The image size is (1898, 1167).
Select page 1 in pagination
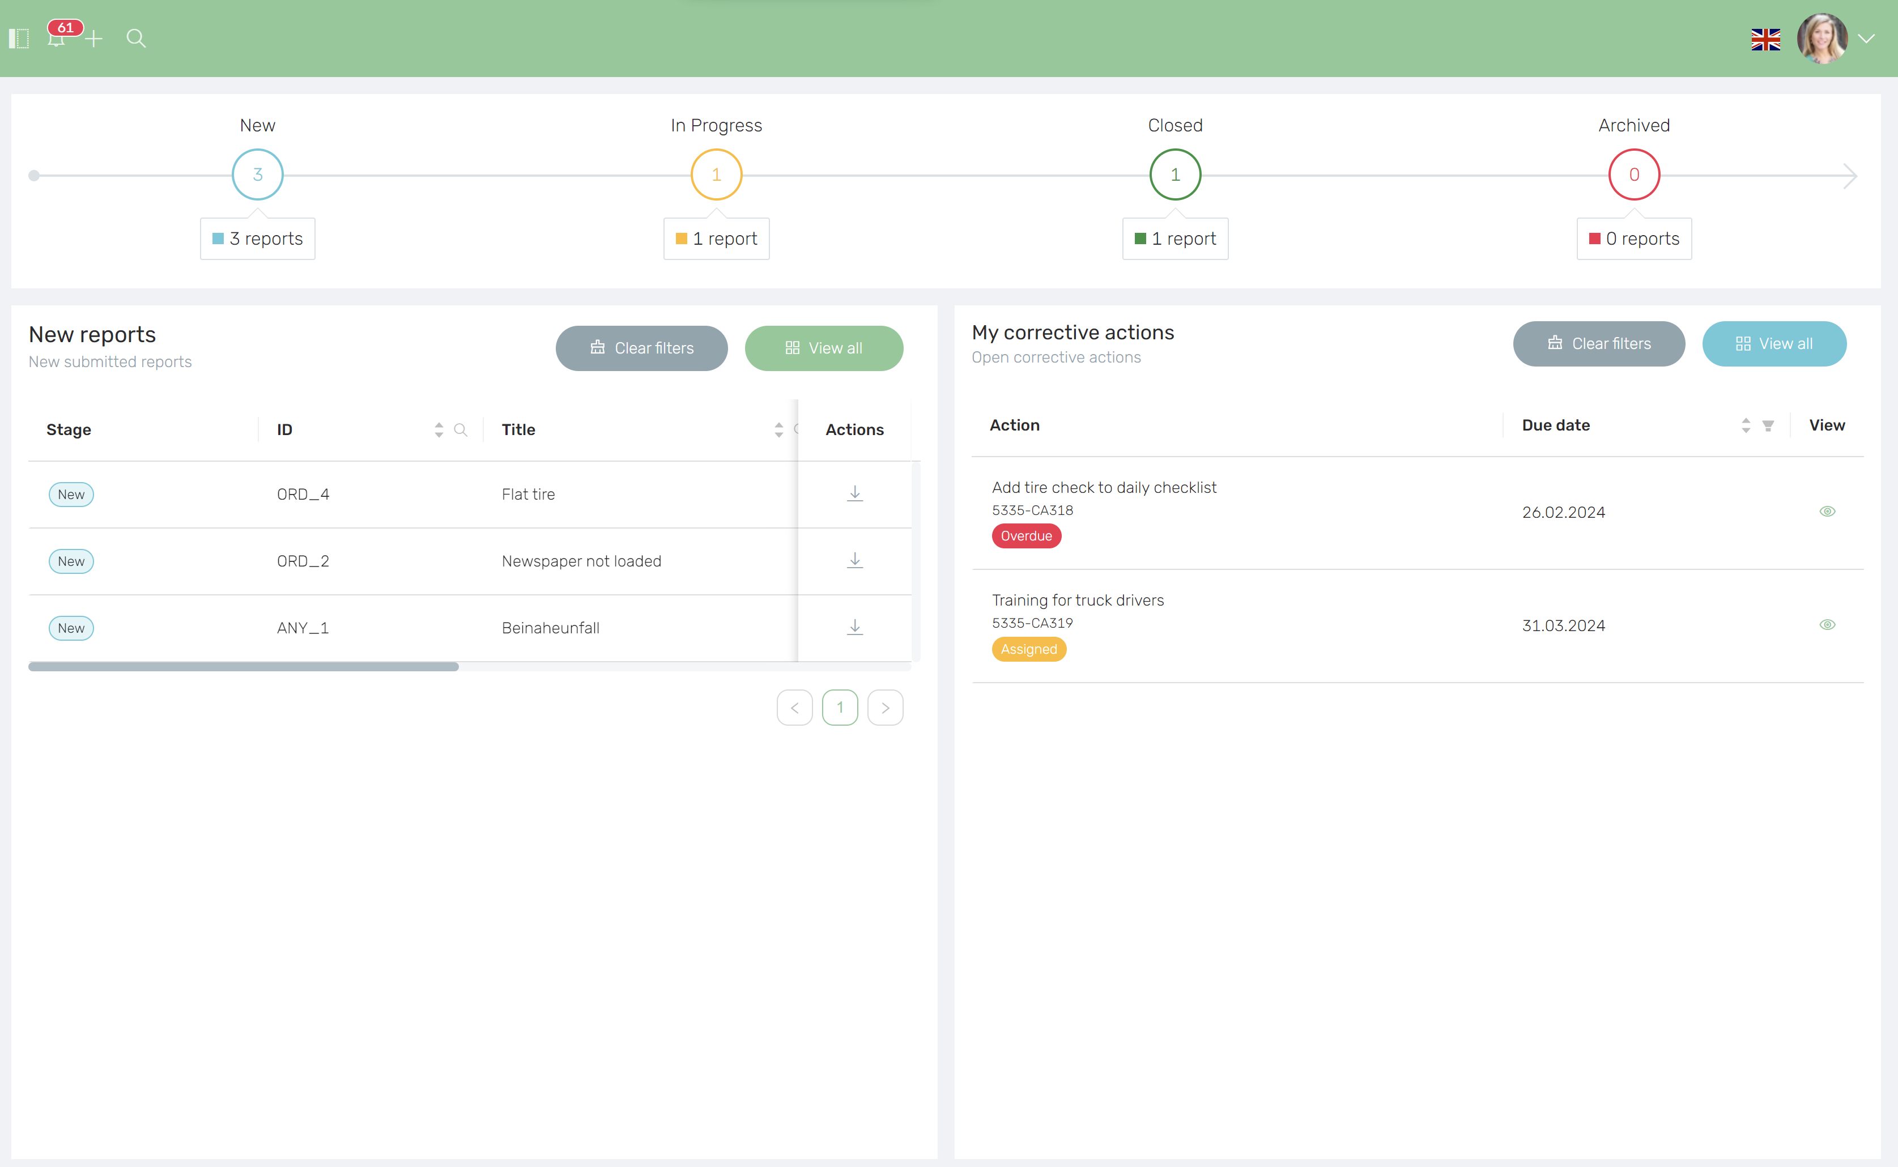tap(840, 708)
